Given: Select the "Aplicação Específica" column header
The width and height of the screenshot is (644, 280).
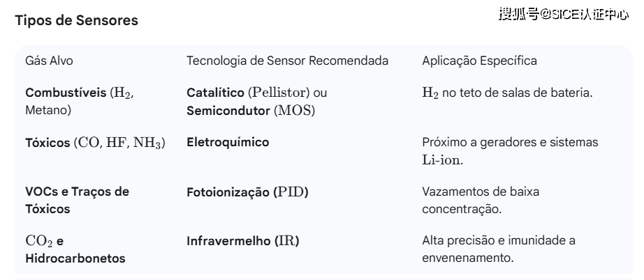Looking at the screenshot, I should coord(479,61).
